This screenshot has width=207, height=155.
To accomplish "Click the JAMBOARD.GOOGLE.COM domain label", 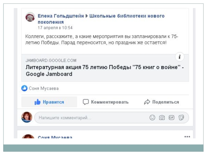I will coord(51,60).
